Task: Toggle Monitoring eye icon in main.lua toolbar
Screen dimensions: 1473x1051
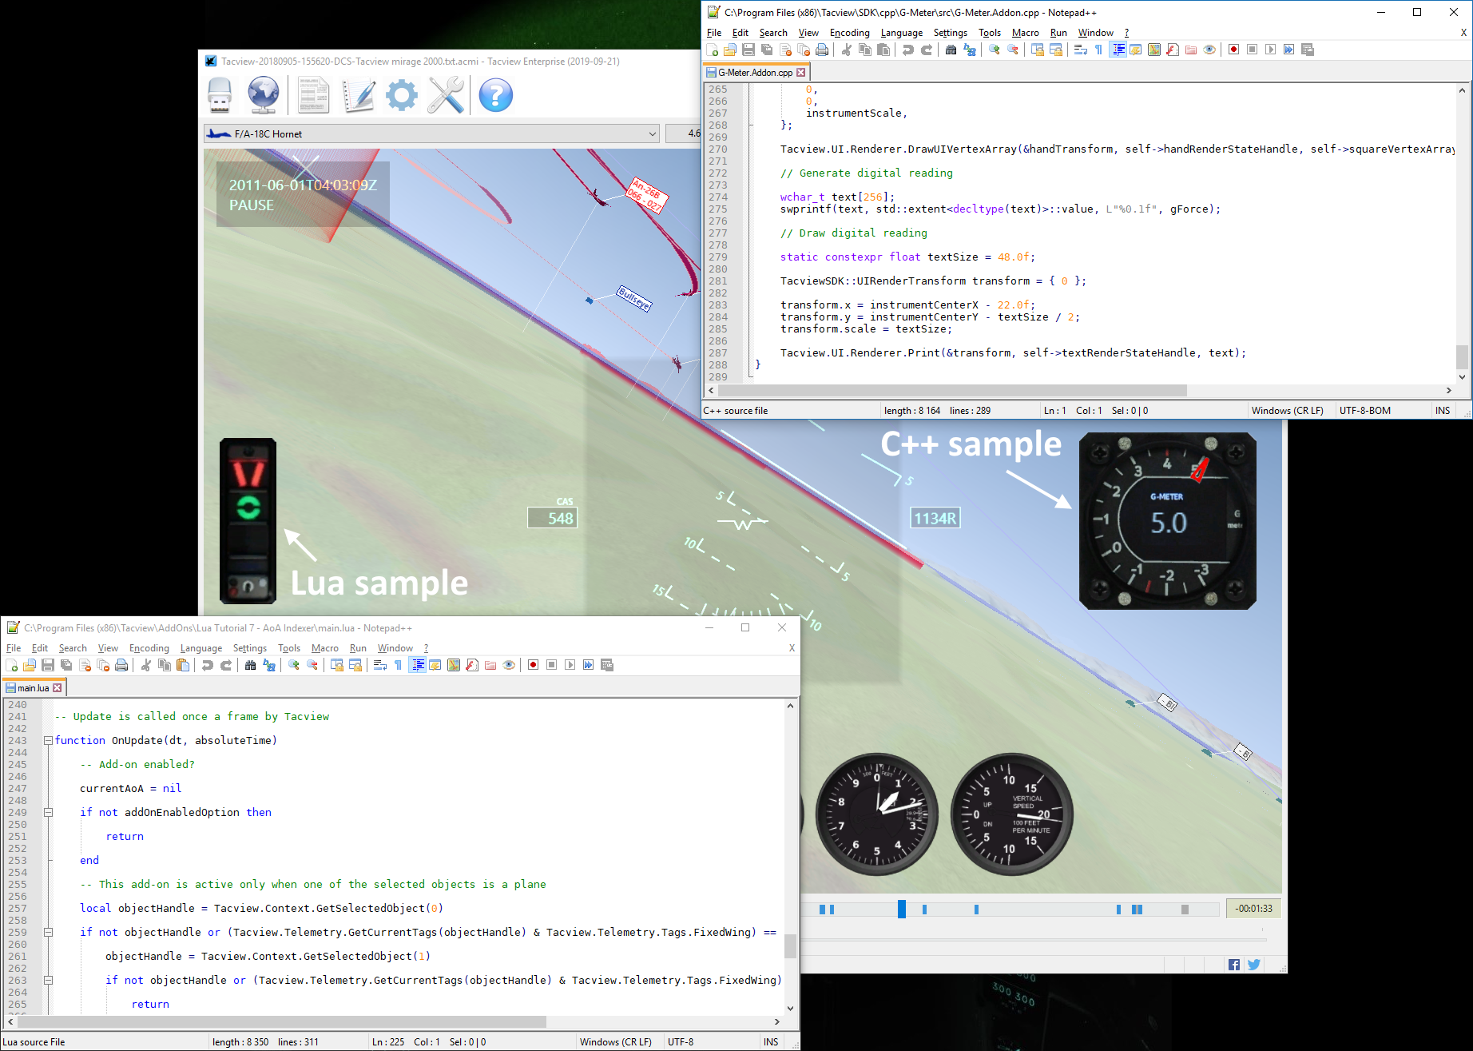Action: point(509,665)
